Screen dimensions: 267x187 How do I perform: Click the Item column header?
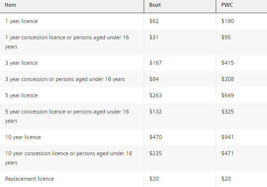pyautogui.click(x=11, y=5)
